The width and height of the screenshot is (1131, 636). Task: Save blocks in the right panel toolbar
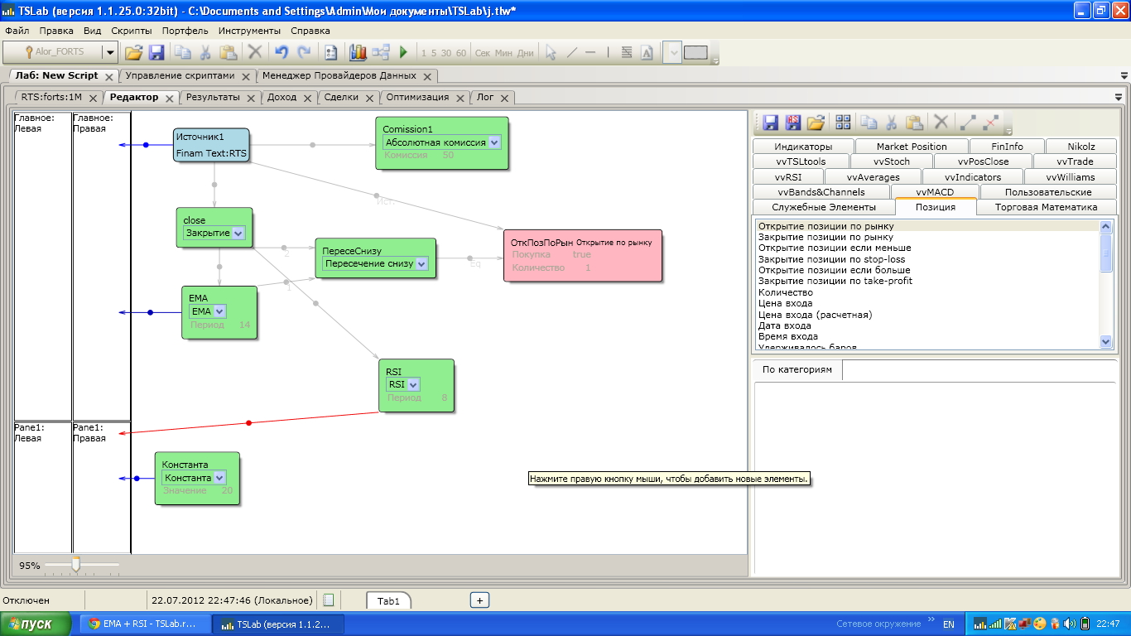[770, 123]
